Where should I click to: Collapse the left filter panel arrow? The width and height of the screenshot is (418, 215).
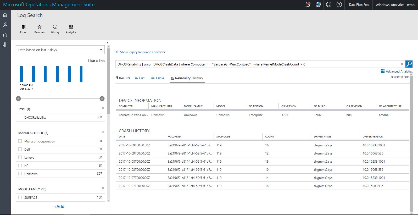coord(108,43)
